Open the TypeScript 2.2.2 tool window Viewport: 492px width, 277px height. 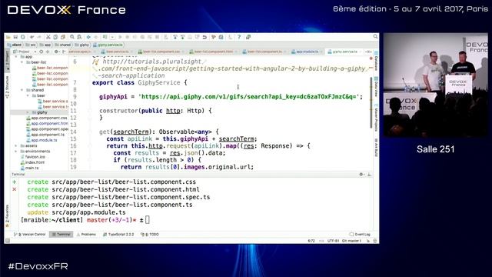(x=118, y=234)
